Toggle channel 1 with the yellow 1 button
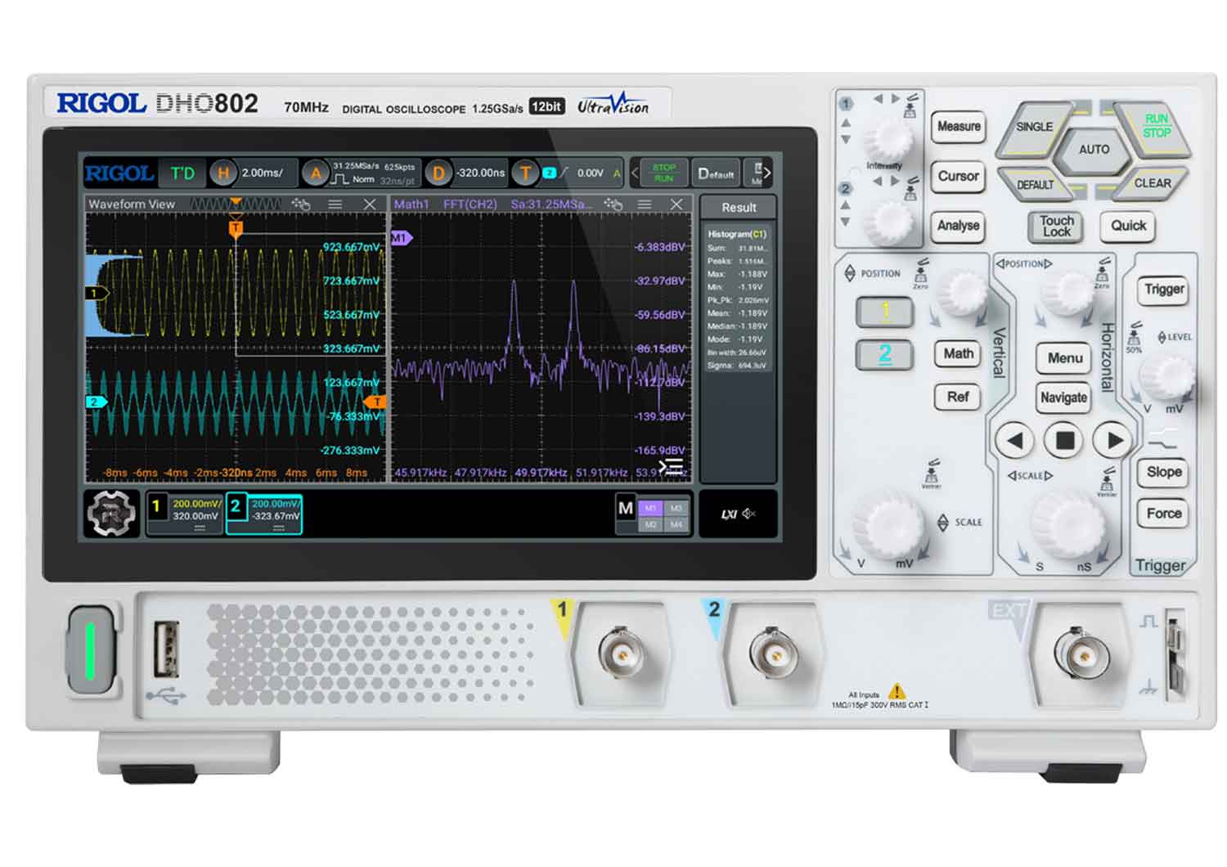Viewport: 1227px width, 867px height. click(884, 312)
